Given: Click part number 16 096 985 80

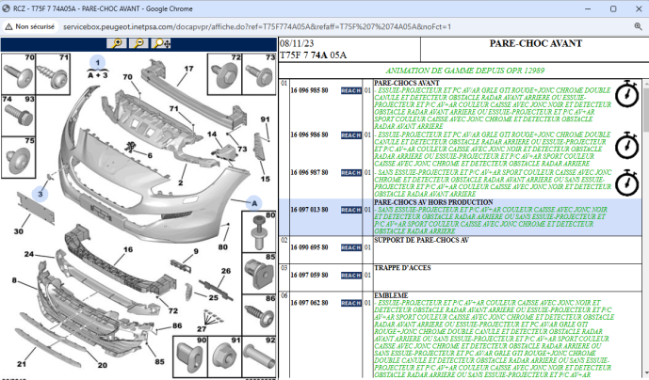Looking at the screenshot, I should coord(309,90).
